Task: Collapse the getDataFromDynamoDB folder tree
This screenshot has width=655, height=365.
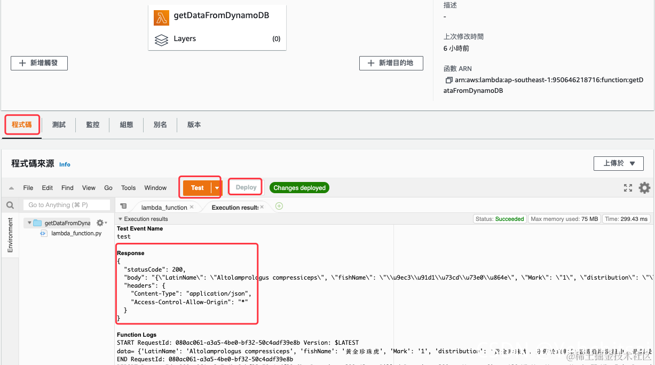Action: 29,223
